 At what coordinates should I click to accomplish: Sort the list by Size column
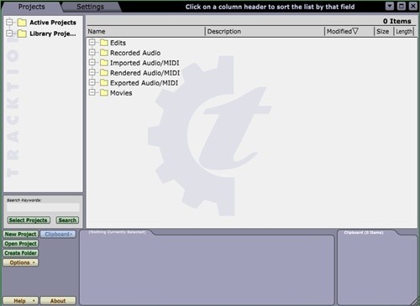pyautogui.click(x=384, y=31)
